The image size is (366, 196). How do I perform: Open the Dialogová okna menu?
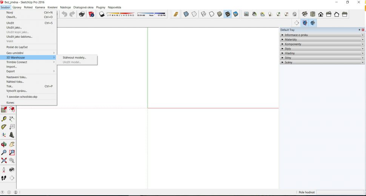[x=83, y=7]
